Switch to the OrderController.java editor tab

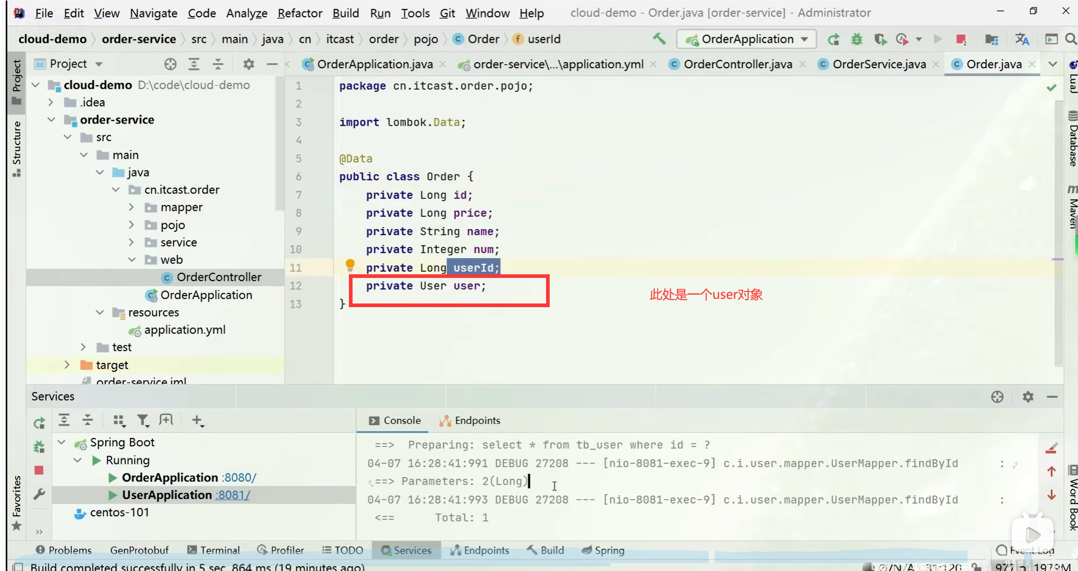(737, 64)
